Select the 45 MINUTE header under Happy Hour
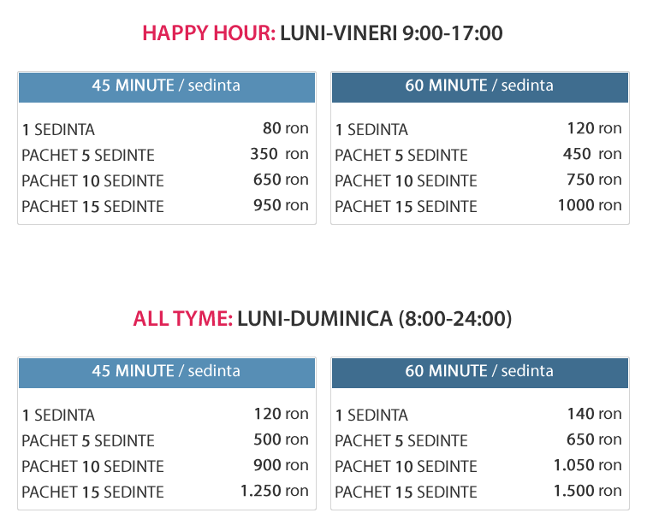 [x=166, y=85]
